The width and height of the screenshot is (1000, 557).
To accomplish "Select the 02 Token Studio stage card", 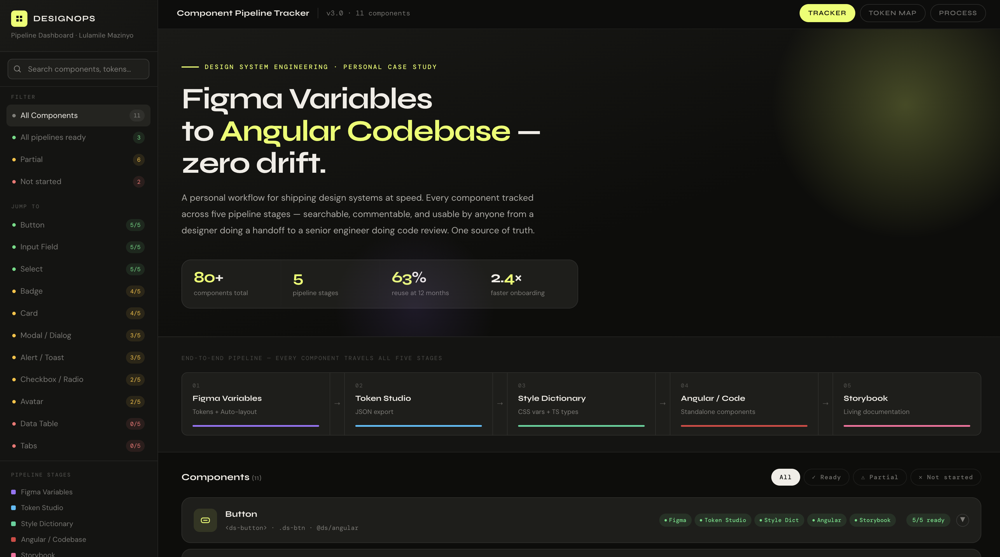I will 419,404.
